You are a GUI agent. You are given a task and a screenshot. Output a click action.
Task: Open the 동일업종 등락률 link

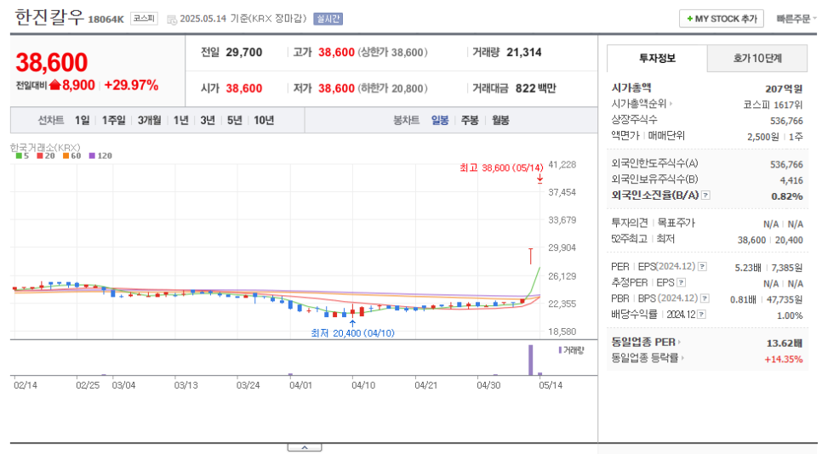coord(648,358)
